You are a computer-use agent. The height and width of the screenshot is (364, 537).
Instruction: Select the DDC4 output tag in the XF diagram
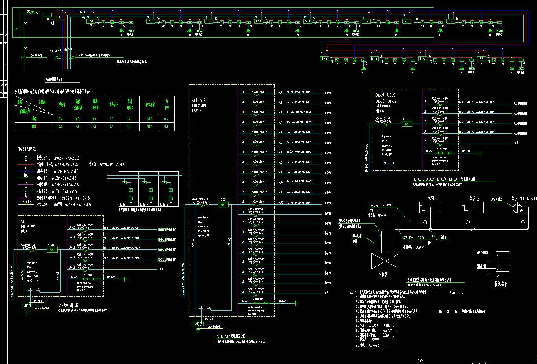click(162, 260)
